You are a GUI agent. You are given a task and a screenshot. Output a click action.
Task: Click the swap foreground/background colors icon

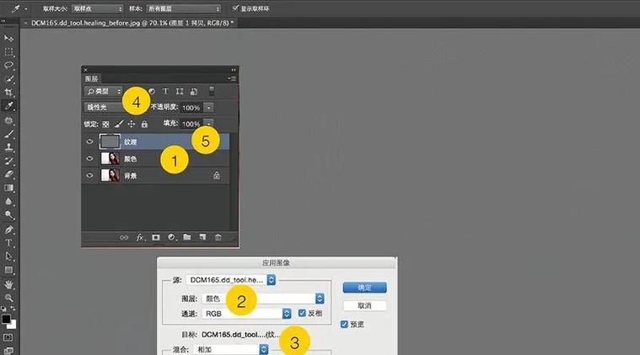point(13,309)
